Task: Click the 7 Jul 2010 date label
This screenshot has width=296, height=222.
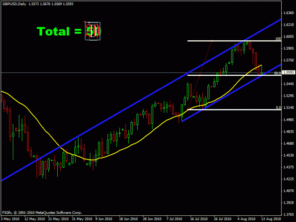Action: (174, 219)
